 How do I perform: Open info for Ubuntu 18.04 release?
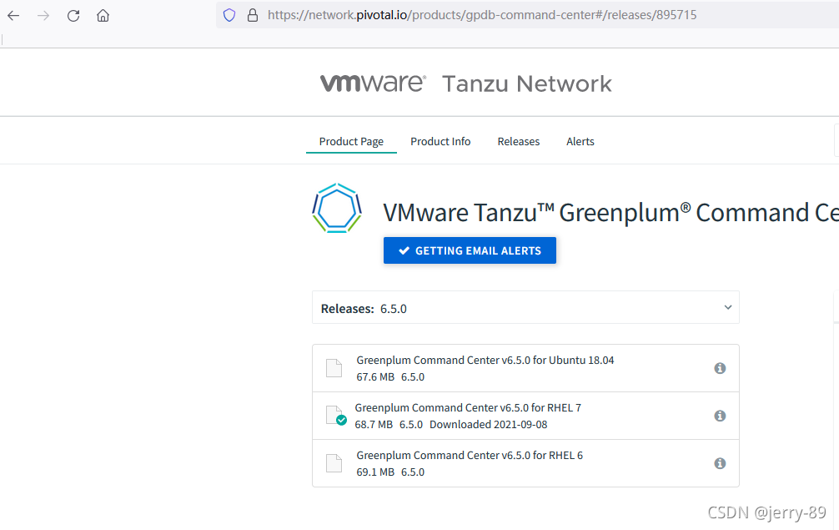(x=720, y=368)
